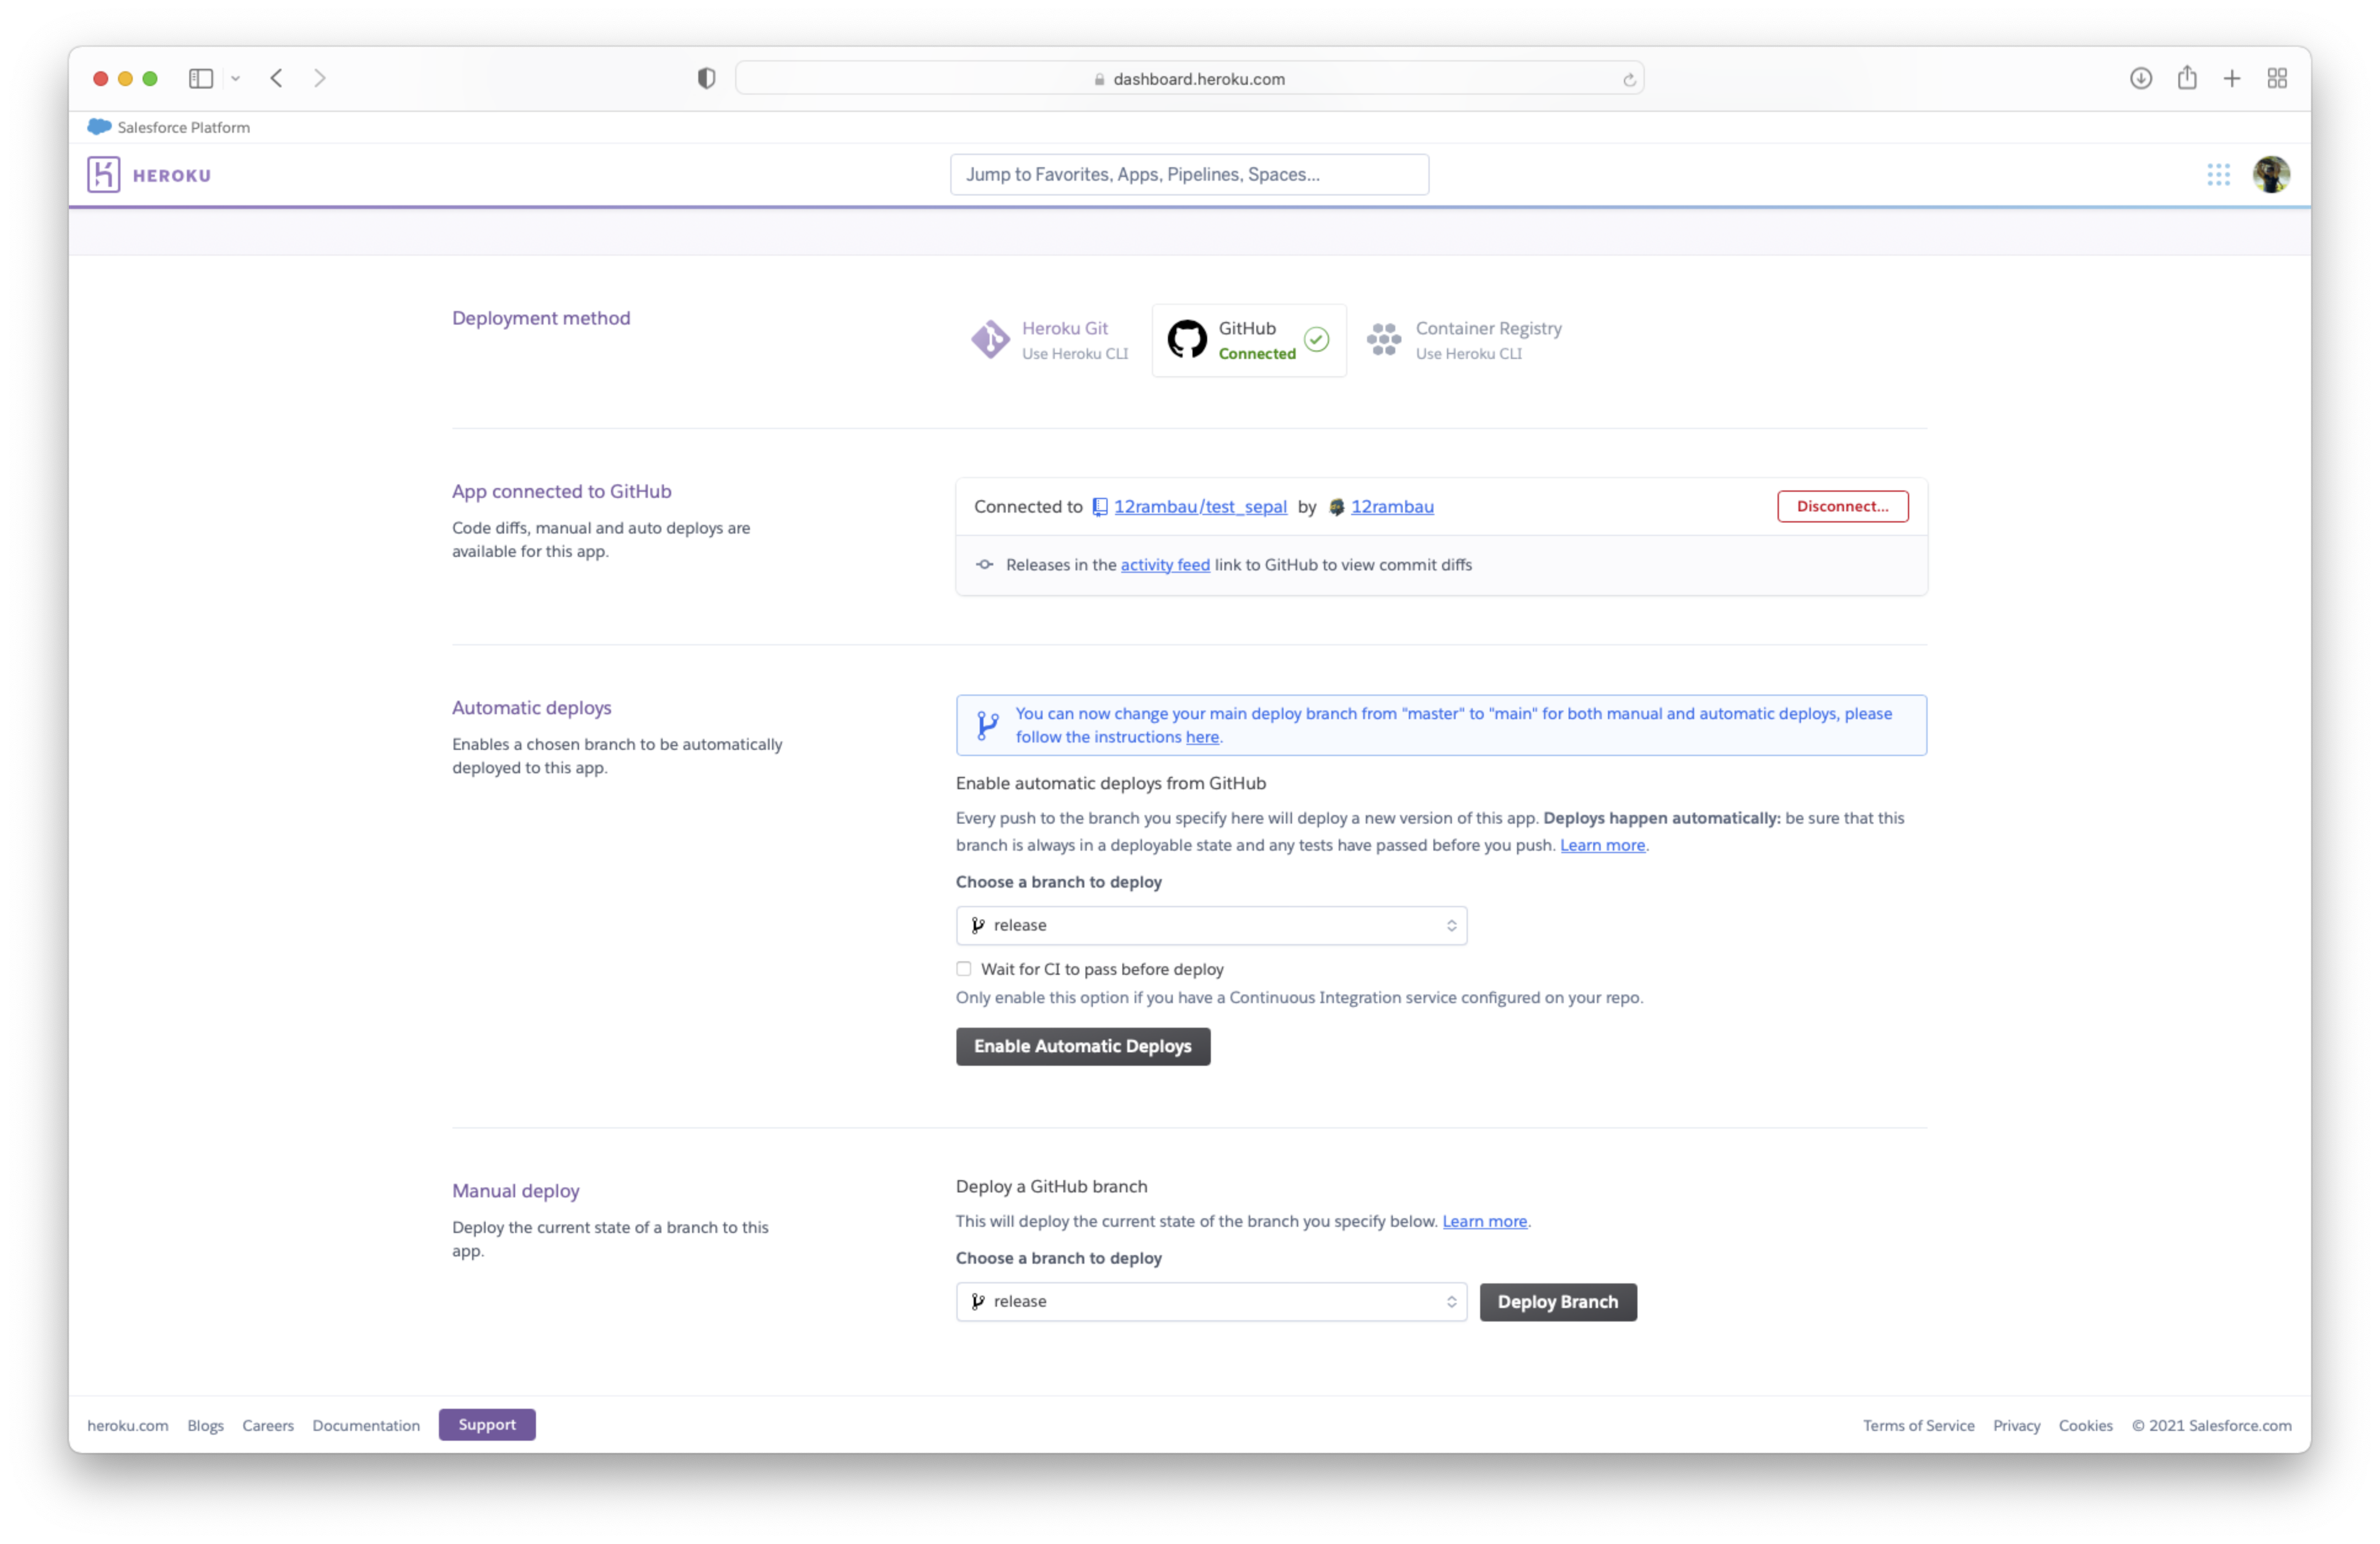2380x1544 pixels.
Task: Open the Salesforce Platform cloud icon
Action: [99, 127]
